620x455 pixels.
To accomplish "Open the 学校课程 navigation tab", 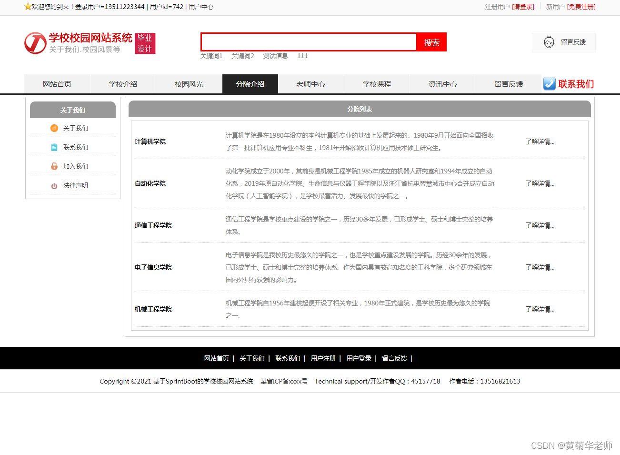I will click(x=377, y=84).
